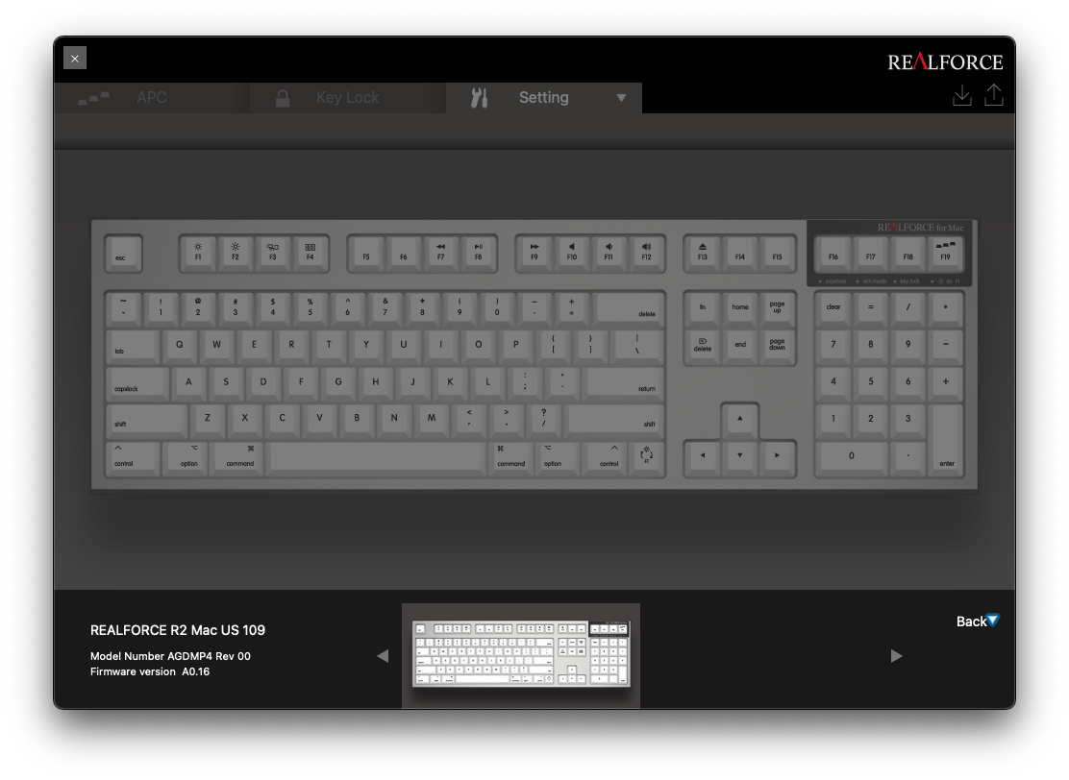Screen dimensions: 1069x780
Task: Click the left control key
Action: pyautogui.click(x=133, y=456)
